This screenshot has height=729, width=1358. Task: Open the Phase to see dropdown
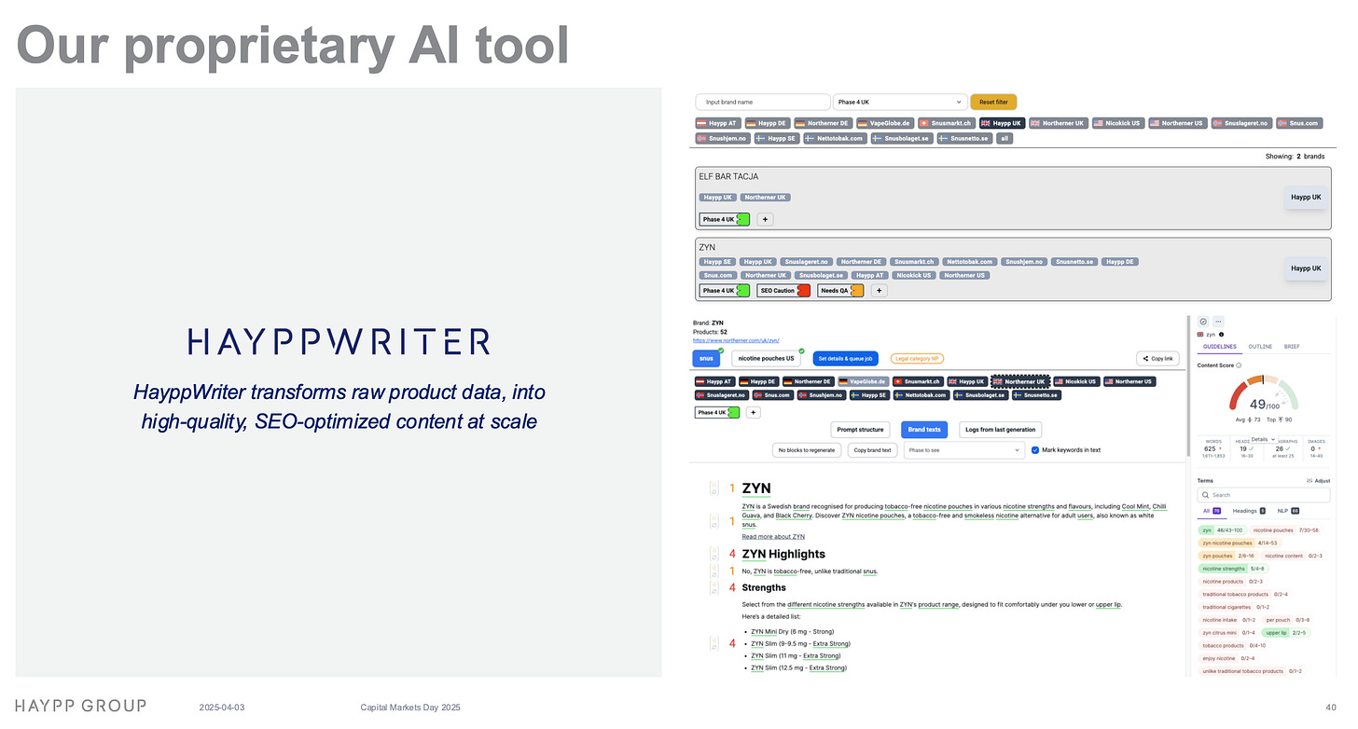coord(964,449)
